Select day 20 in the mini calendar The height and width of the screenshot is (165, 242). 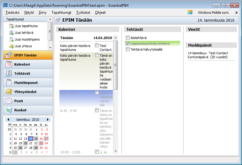tap(26, 143)
